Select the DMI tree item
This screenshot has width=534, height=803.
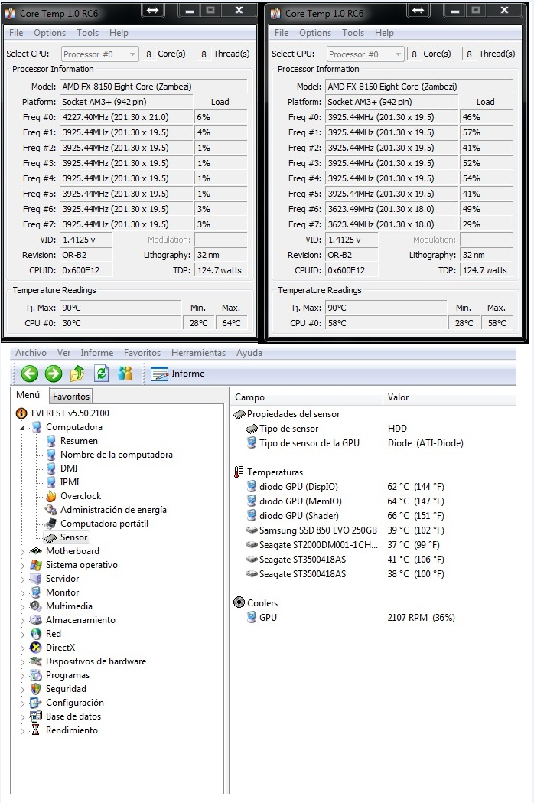[x=69, y=468]
